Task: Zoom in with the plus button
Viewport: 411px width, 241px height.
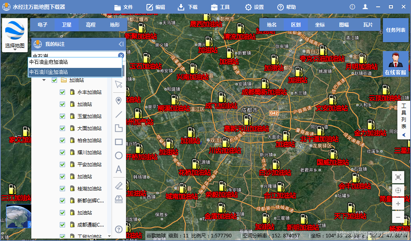Action: 398,204
